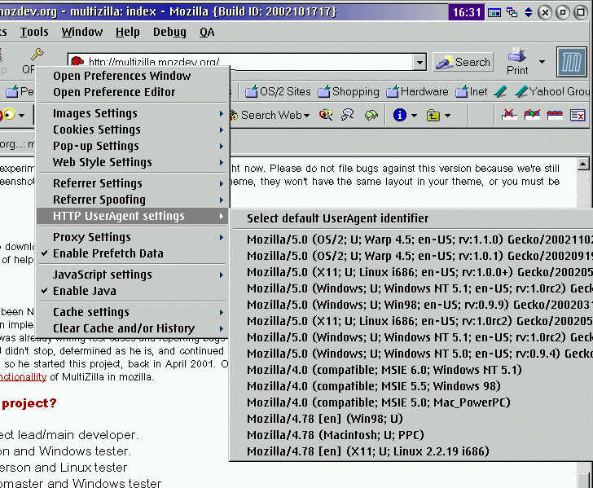This screenshot has height=488, width=593.
Task: Select Mozilla/4.78 [en] (Win98; U) UserAgent
Action: [x=412, y=419]
